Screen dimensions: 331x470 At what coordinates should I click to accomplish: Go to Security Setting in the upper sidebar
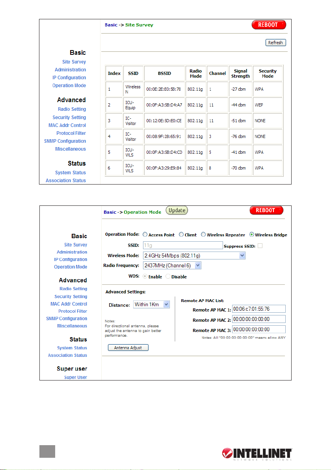tap(69, 117)
